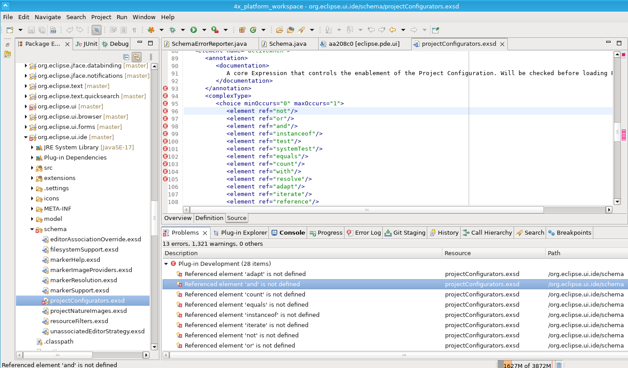
Task: Sort problems by Resource column header
Action: click(x=458, y=253)
